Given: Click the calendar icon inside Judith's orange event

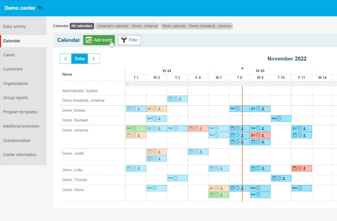Looking at the screenshot, I should (x=150, y=151).
